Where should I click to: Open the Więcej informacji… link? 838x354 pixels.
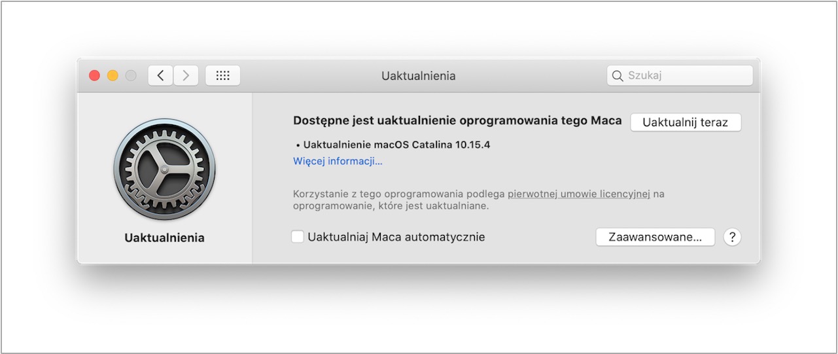click(x=338, y=161)
